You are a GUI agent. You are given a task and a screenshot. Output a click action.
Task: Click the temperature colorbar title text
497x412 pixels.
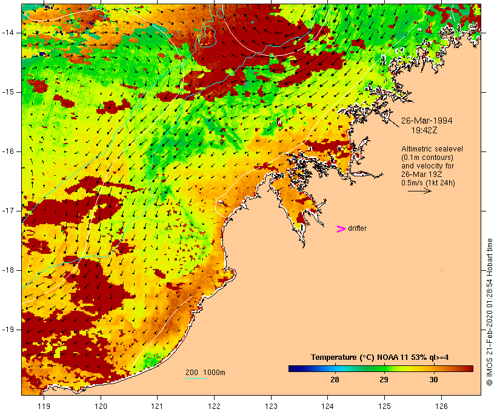point(380,357)
